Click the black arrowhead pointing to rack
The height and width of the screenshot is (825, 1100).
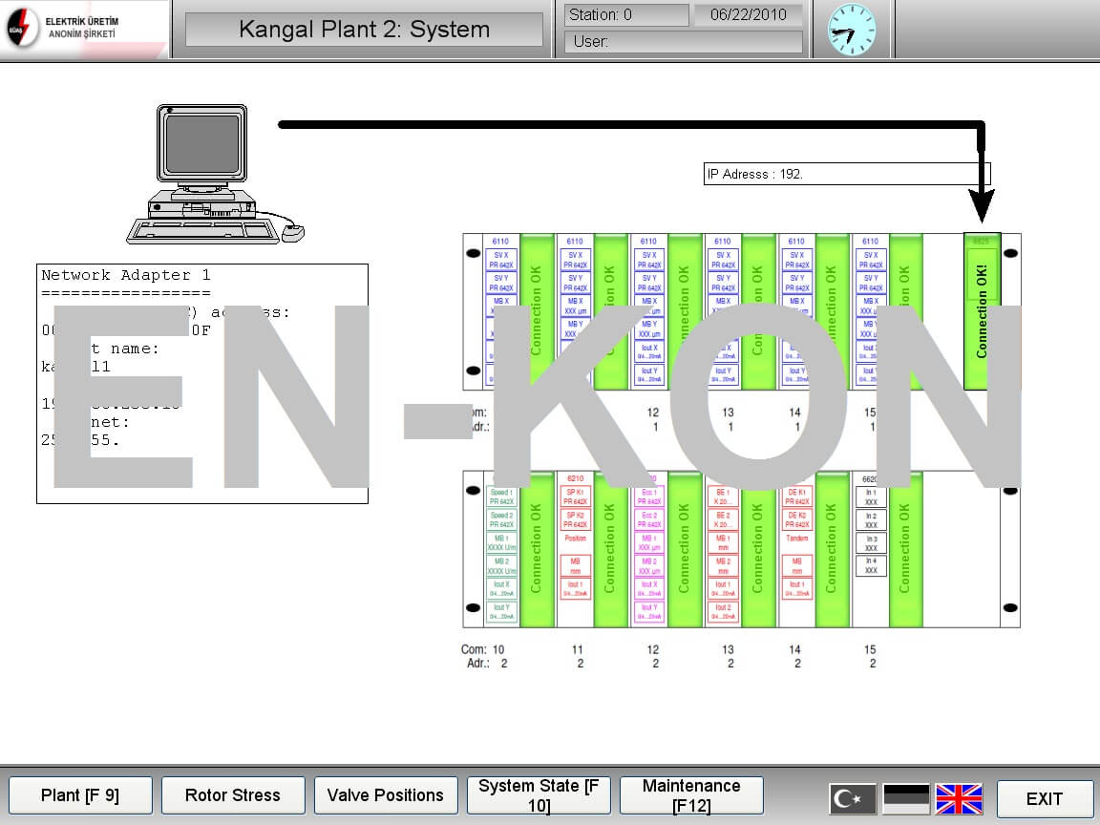(x=981, y=205)
